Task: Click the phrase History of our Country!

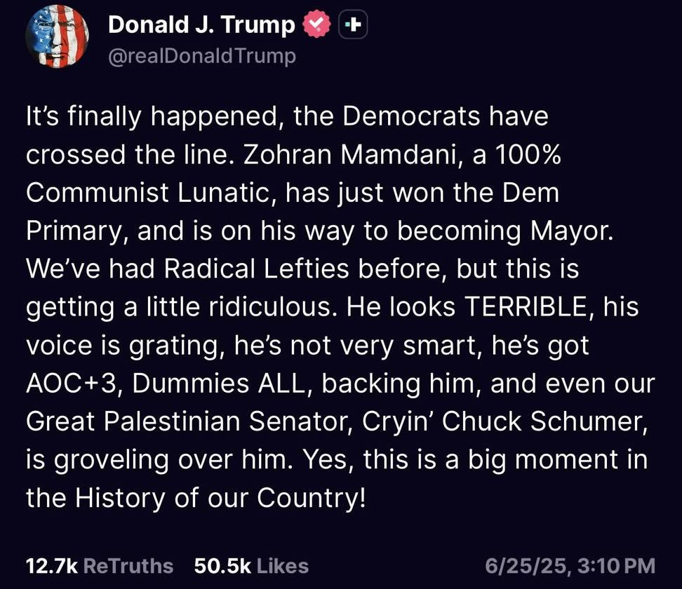Action: [220, 498]
